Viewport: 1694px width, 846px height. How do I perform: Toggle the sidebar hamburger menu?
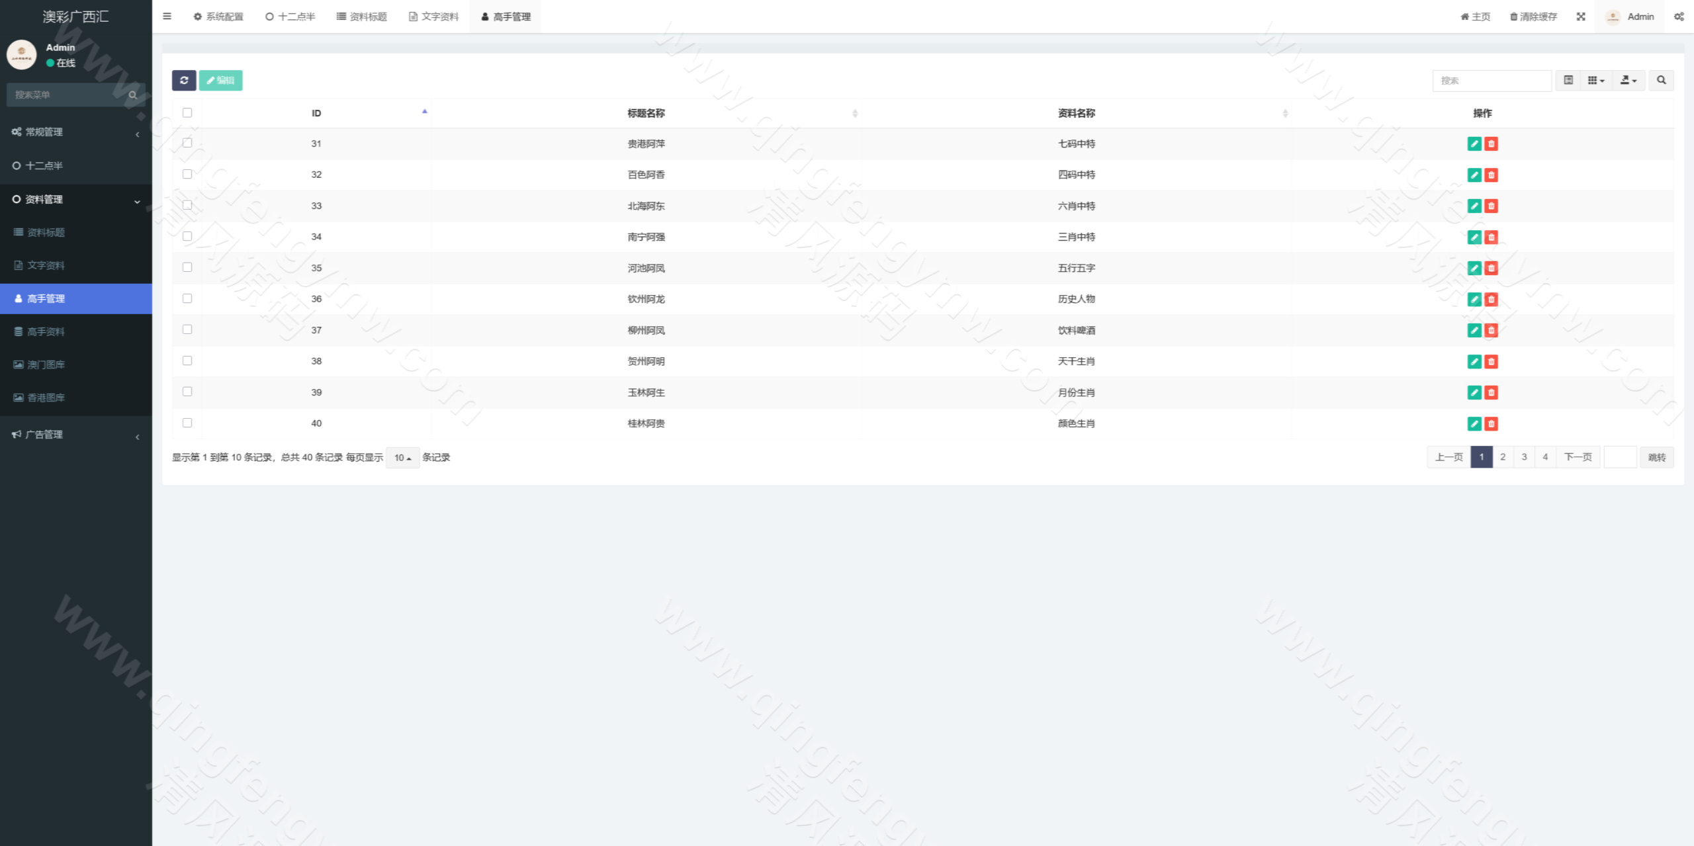pos(167,17)
